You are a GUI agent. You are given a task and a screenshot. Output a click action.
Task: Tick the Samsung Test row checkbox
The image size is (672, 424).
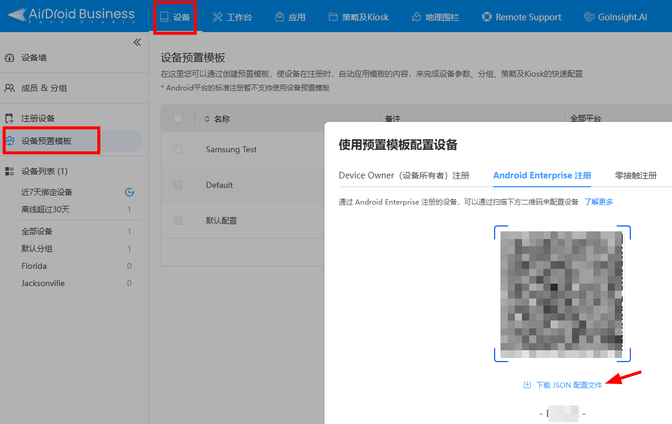point(178,149)
